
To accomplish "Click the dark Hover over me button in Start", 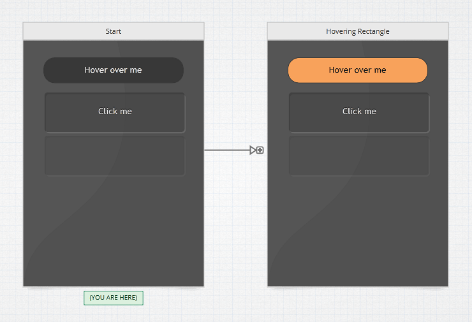I will coord(114,70).
